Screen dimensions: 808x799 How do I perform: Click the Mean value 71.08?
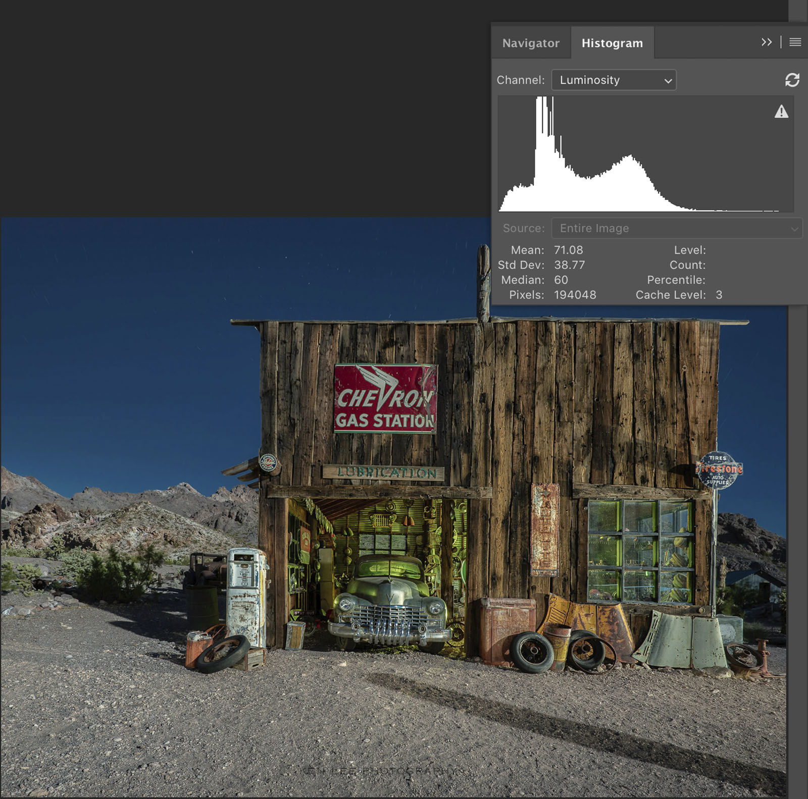(568, 250)
